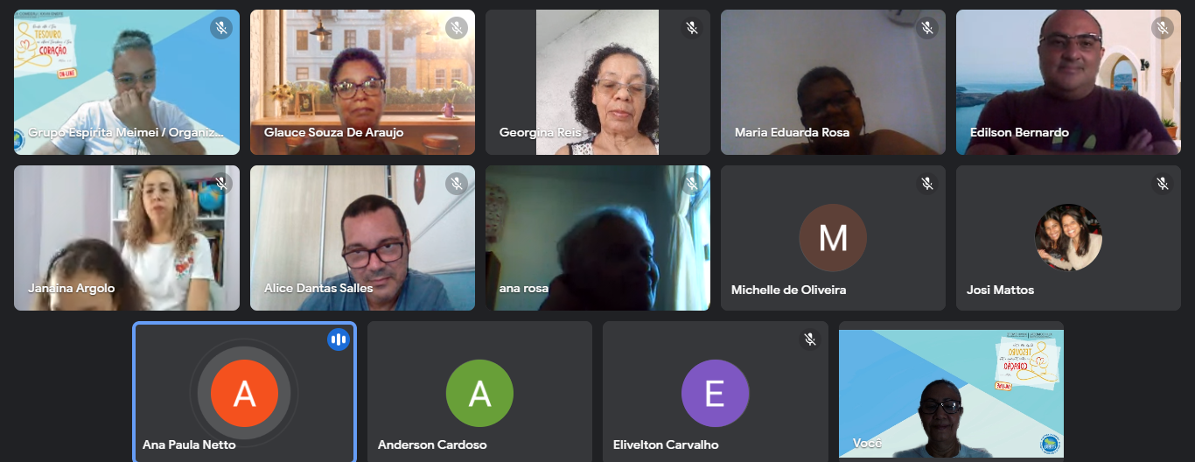Viewport: 1195px width, 462px height.
Task: Click the muted mic icon on Michelle de Oliveira's tile
Action: point(927,184)
